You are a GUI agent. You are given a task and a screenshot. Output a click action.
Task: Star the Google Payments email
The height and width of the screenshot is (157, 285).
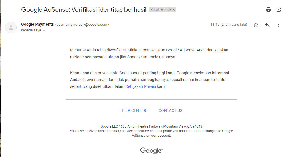[256, 25]
